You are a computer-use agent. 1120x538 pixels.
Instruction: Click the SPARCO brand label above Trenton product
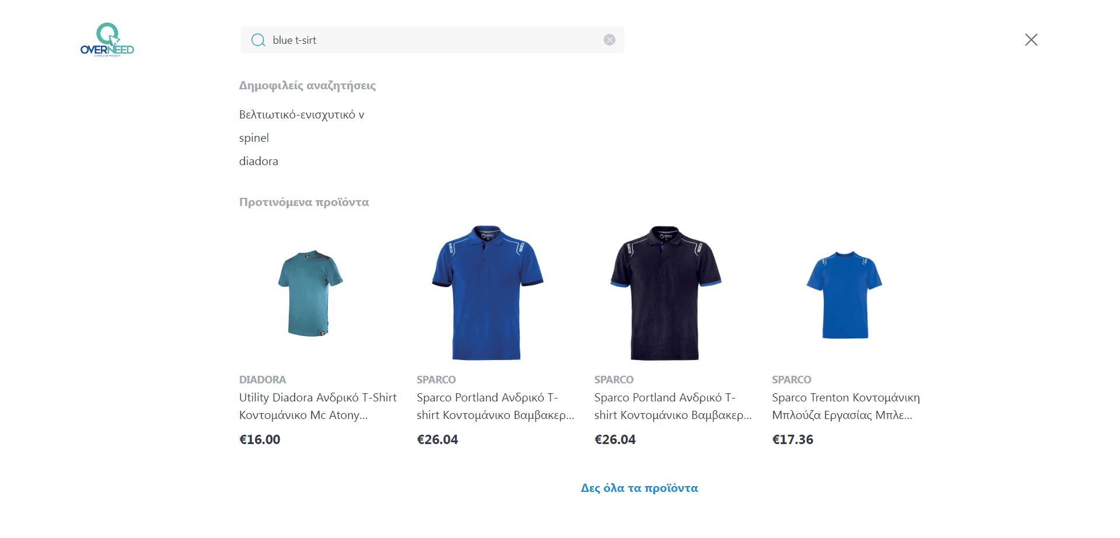[x=792, y=379]
